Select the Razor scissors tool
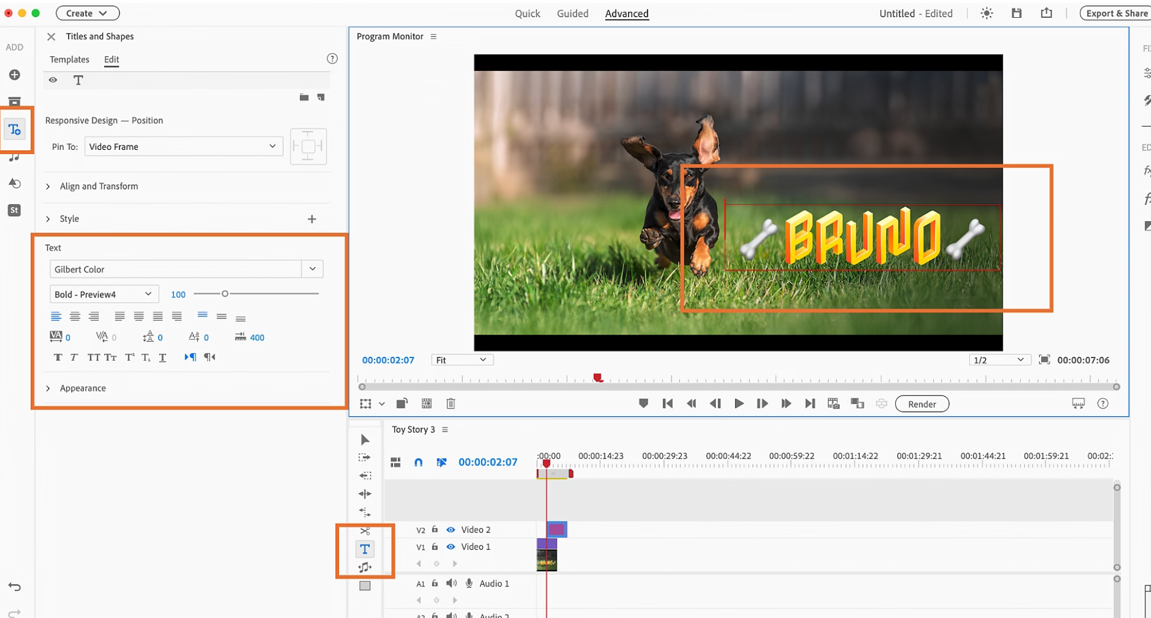1151x618 pixels. click(x=365, y=530)
